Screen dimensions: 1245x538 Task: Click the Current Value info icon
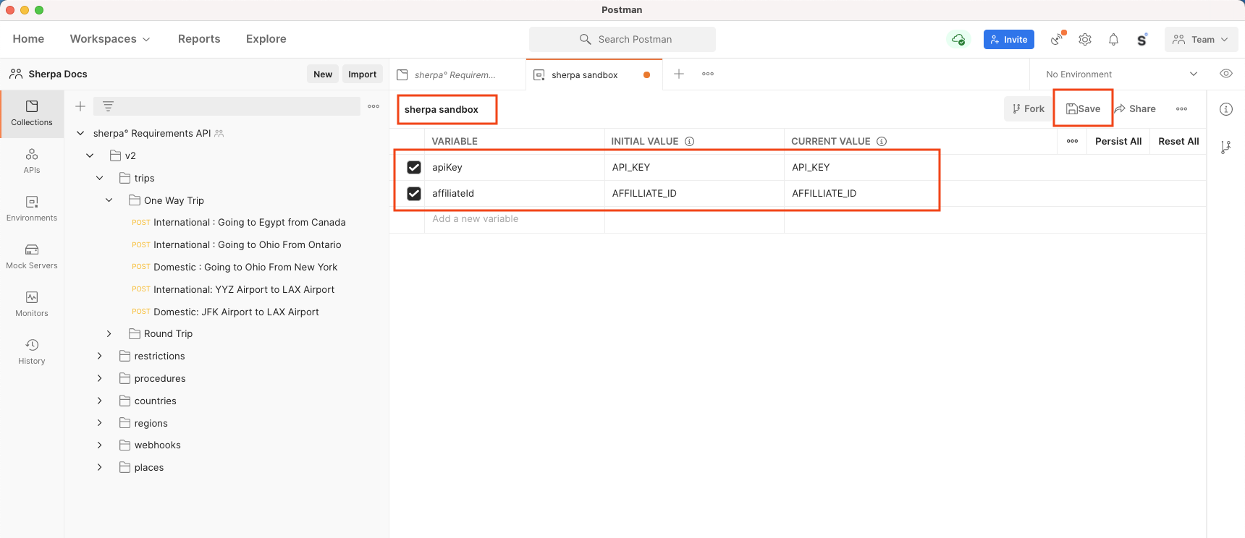point(882,142)
